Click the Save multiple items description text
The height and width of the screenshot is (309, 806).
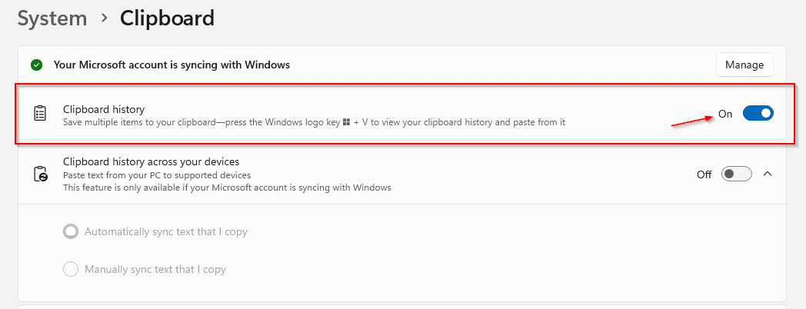point(314,123)
